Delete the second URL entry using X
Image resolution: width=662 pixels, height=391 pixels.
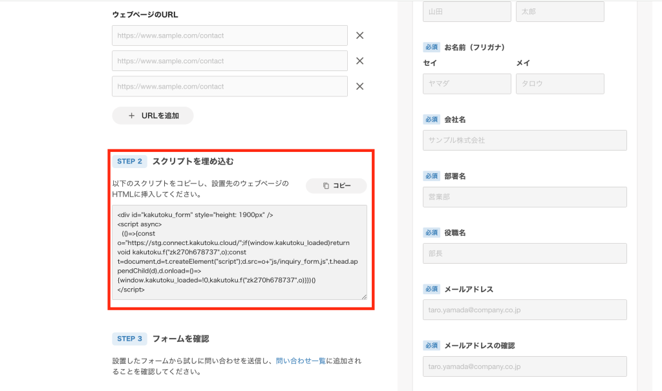coord(360,61)
